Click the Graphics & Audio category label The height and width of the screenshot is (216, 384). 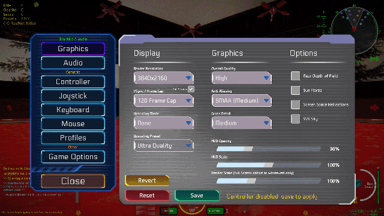click(73, 39)
